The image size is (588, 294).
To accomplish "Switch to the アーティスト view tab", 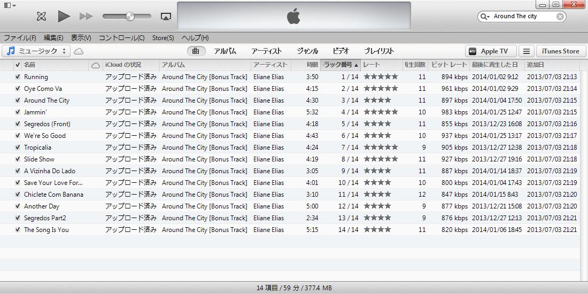I will point(266,51).
